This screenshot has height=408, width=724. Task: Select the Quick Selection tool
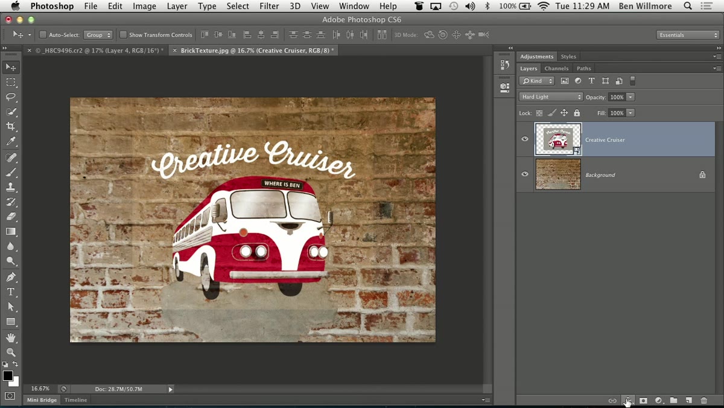11,112
